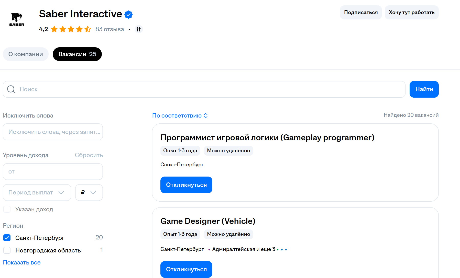The height and width of the screenshot is (278, 460).
Task: Open the 'По соответствию' sorting dropdown
Action: pyautogui.click(x=177, y=116)
